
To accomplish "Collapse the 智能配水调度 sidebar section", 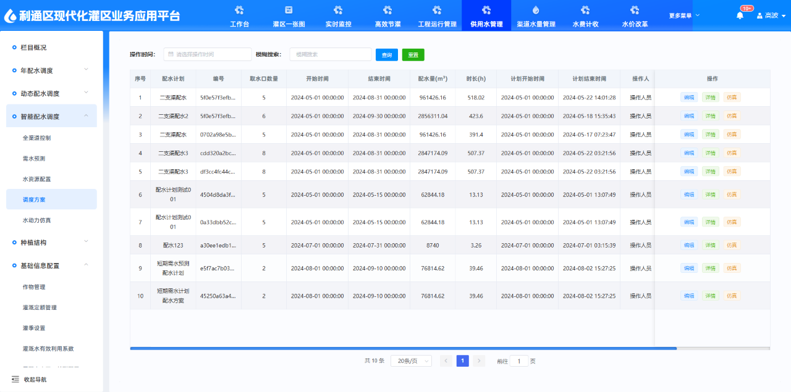I will tap(51, 116).
